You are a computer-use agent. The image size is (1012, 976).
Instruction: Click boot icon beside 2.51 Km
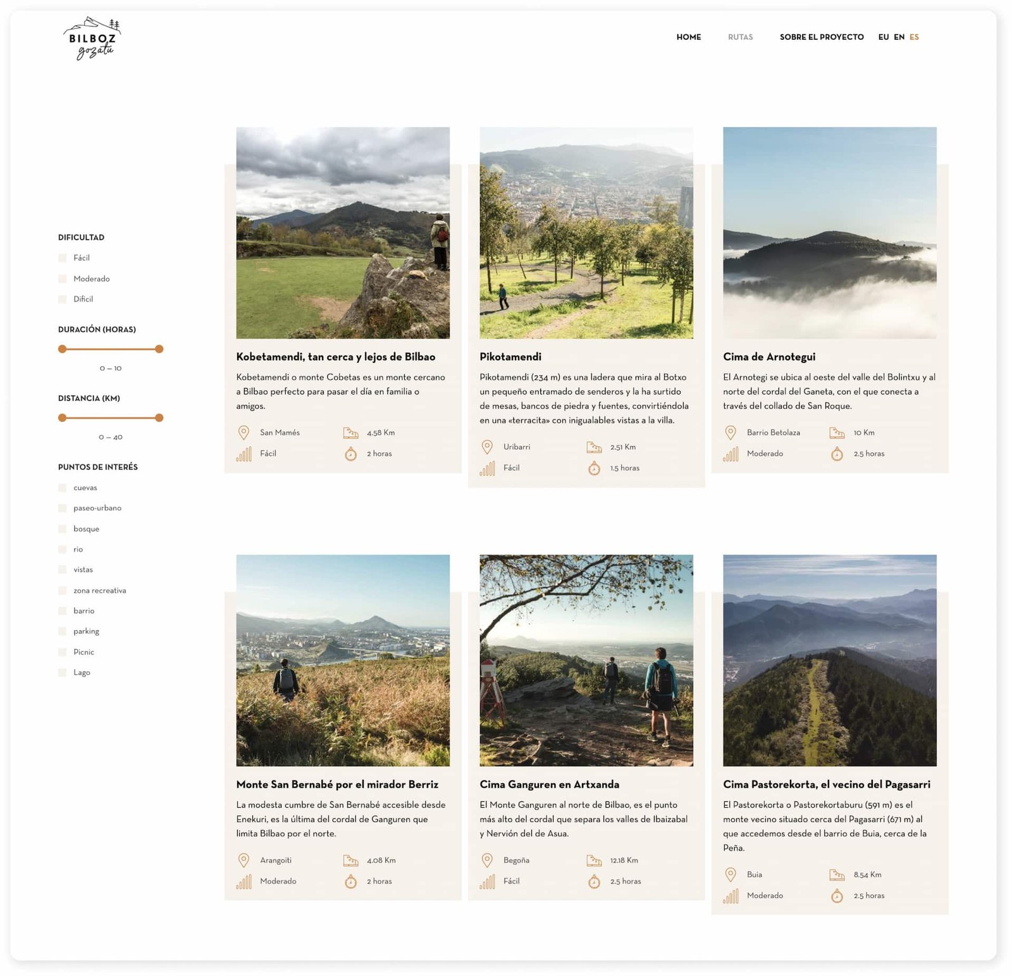pos(594,447)
